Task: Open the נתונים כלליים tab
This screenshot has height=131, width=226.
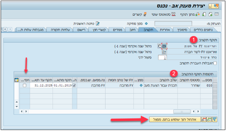Action: (x=203, y=30)
